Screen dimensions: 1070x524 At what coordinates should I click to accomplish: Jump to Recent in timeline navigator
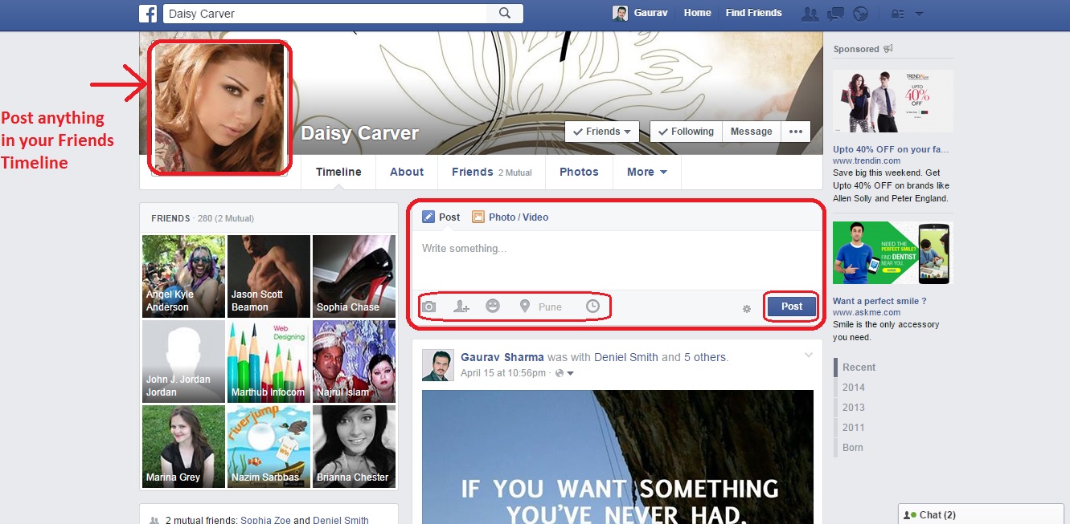[x=859, y=368]
